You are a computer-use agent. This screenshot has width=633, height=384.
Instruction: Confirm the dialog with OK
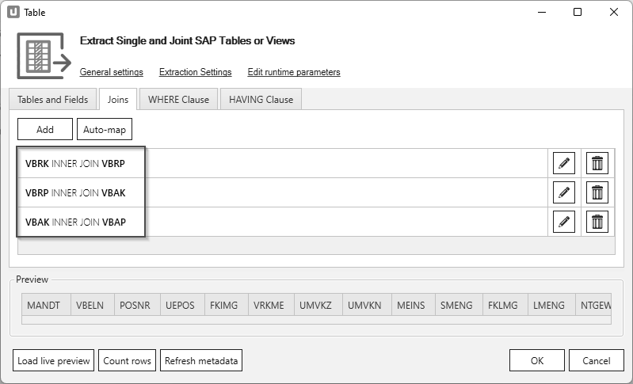536,361
